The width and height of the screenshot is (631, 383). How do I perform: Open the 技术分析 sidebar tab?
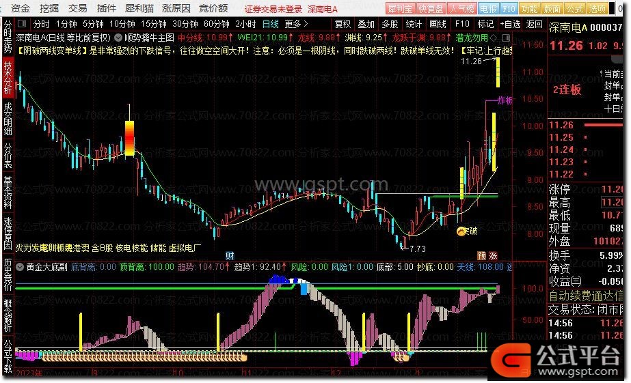coord(8,78)
